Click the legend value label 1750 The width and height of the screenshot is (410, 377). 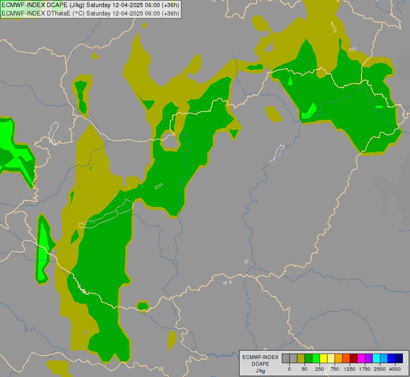365,369
